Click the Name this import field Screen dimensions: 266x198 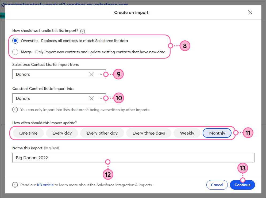pyautogui.click(x=133, y=158)
